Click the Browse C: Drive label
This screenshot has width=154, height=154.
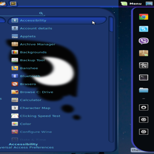(37, 92)
